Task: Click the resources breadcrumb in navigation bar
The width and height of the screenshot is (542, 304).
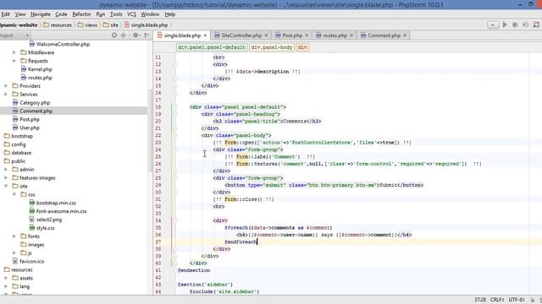Action: tap(58, 24)
